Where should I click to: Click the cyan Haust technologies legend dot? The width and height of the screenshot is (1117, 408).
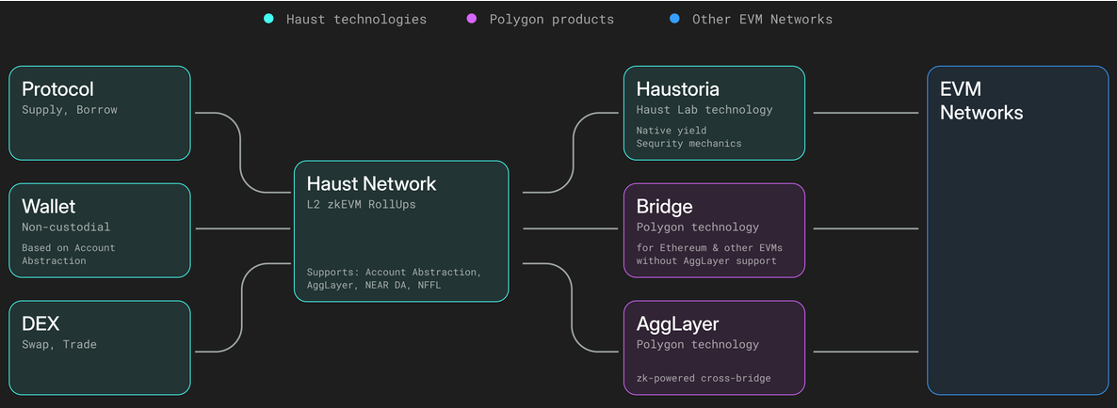coord(268,19)
